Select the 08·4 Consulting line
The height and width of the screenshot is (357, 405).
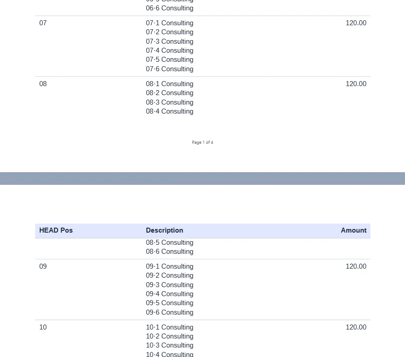click(170, 111)
